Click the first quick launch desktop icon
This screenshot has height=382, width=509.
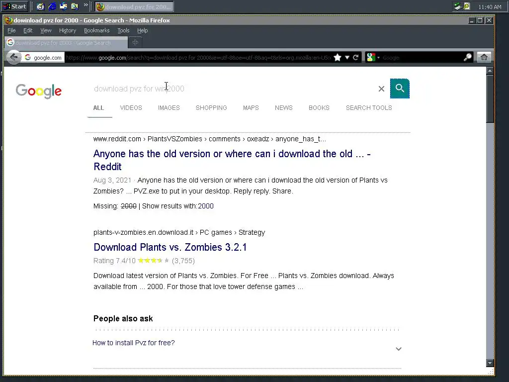(40, 6)
